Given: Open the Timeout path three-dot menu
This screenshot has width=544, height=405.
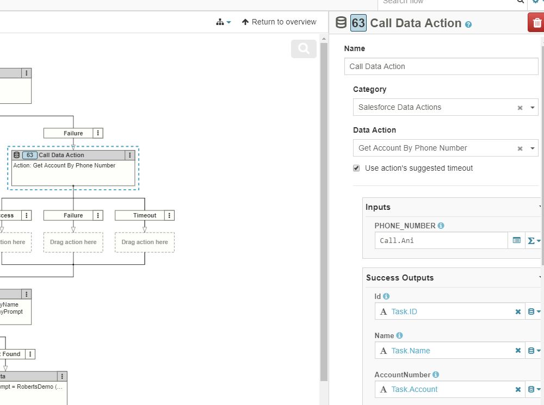Looking at the screenshot, I should pos(170,215).
